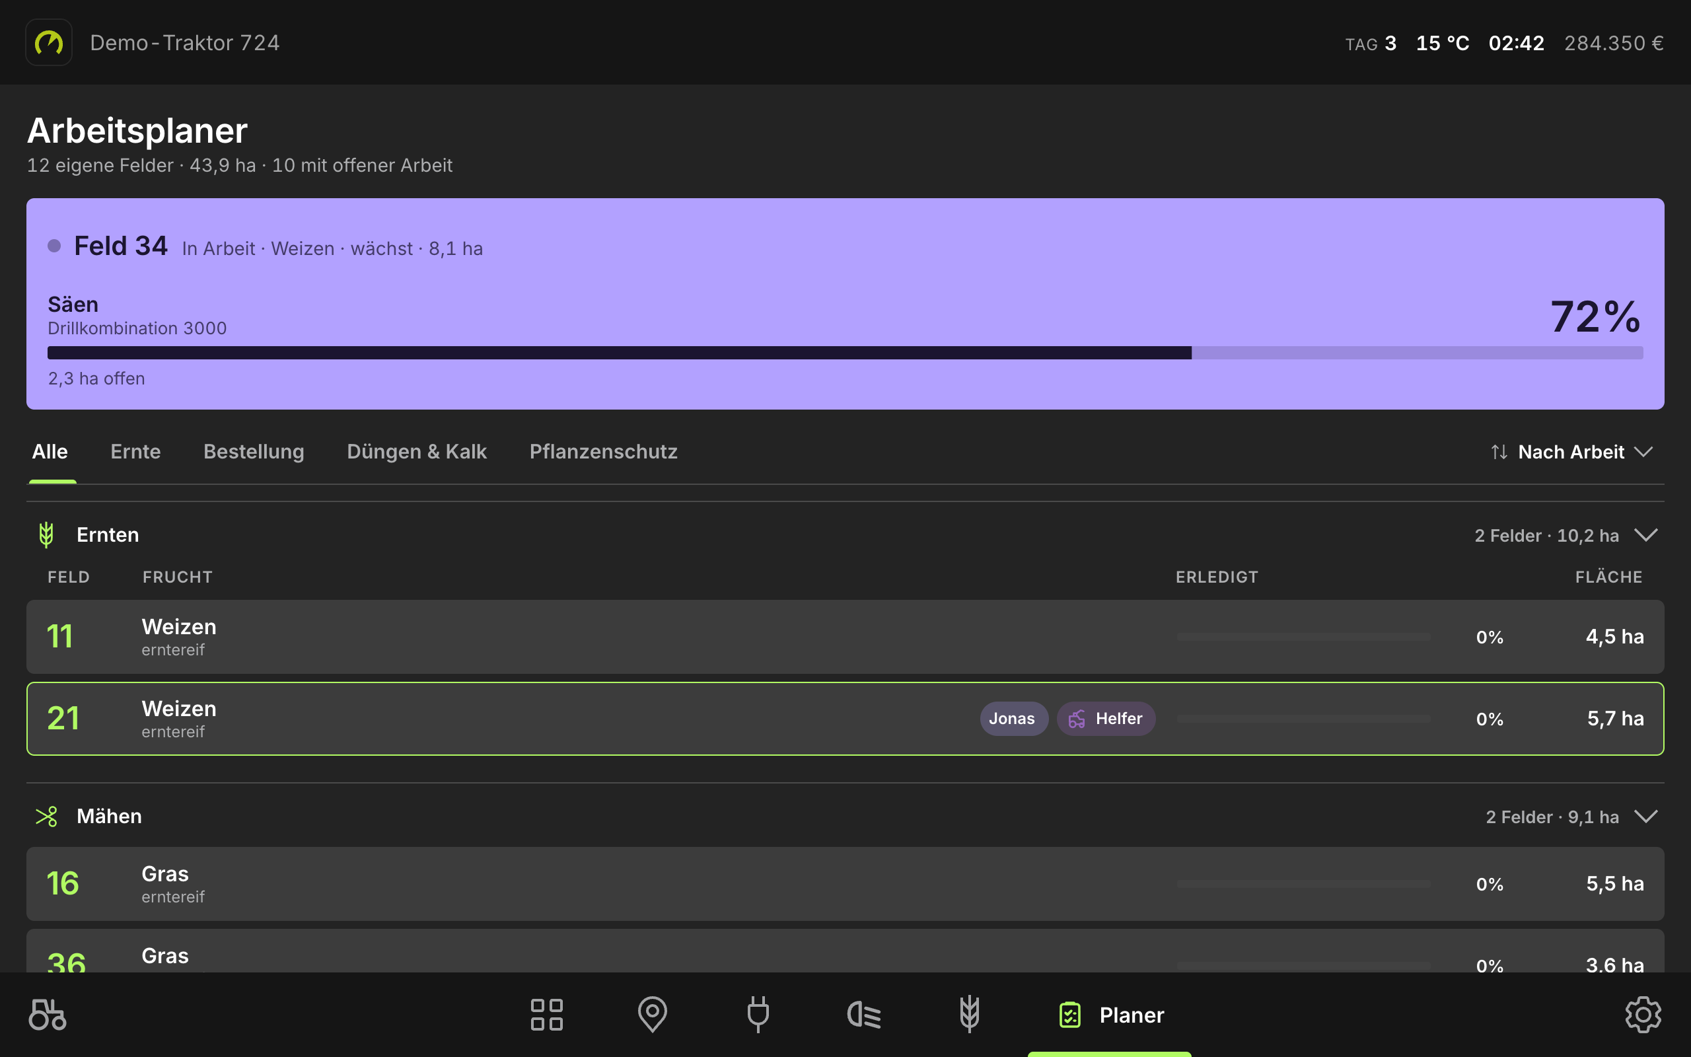Select field 16 Gras row

pos(845,884)
